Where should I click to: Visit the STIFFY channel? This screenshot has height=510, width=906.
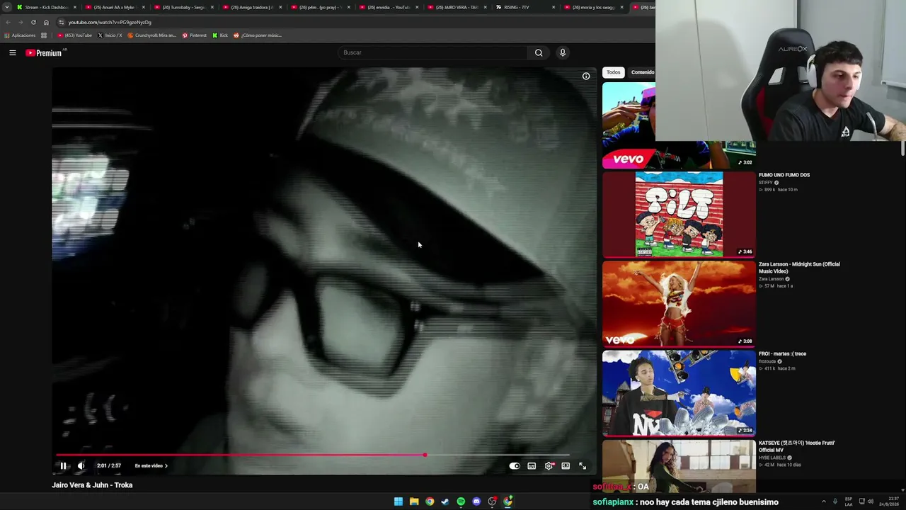tap(766, 183)
